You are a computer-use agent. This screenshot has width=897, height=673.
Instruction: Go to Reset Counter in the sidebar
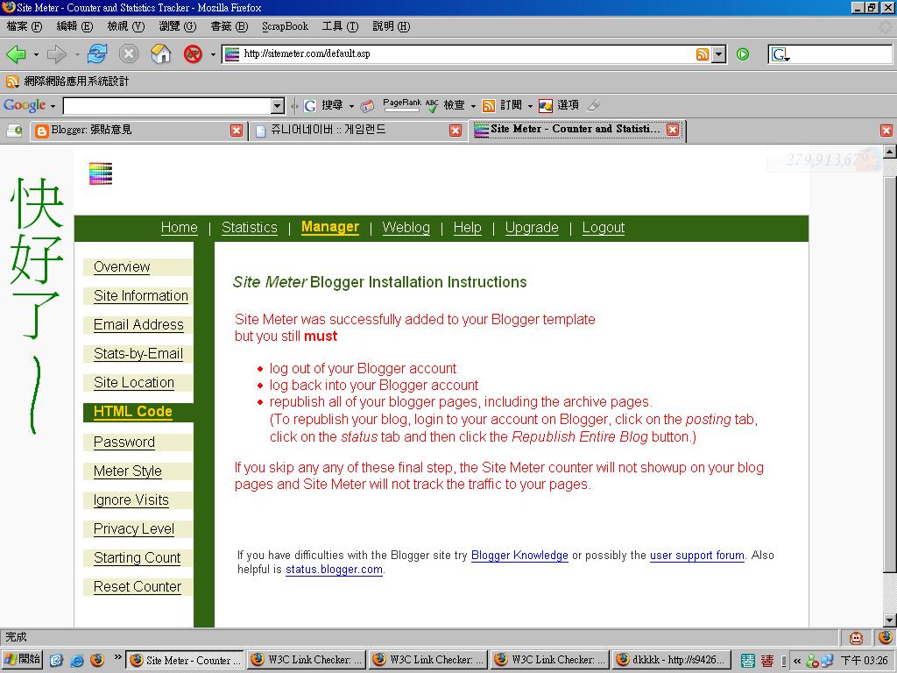point(138,586)
